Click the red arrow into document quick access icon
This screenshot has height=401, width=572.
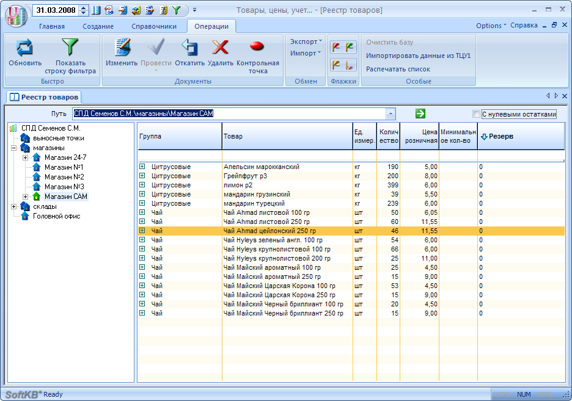(123, 10)
